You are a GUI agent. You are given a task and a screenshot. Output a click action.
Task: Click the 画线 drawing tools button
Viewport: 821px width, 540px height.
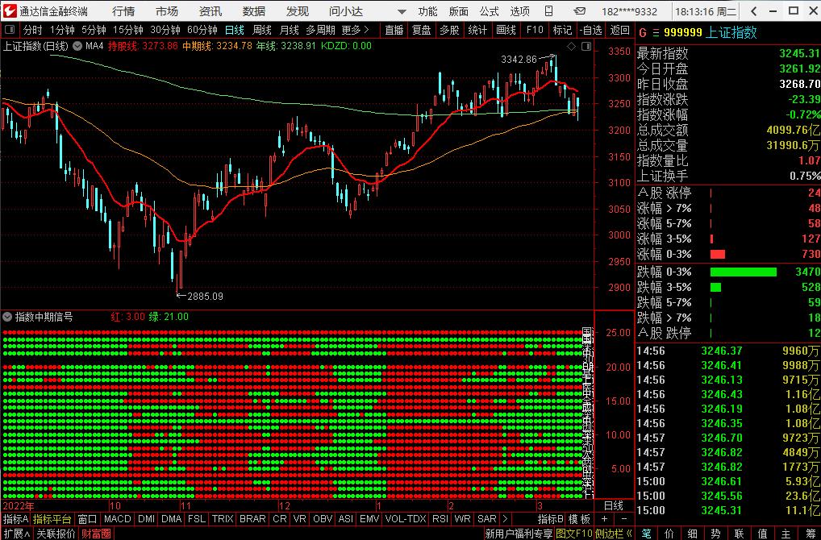click(506, 31)
